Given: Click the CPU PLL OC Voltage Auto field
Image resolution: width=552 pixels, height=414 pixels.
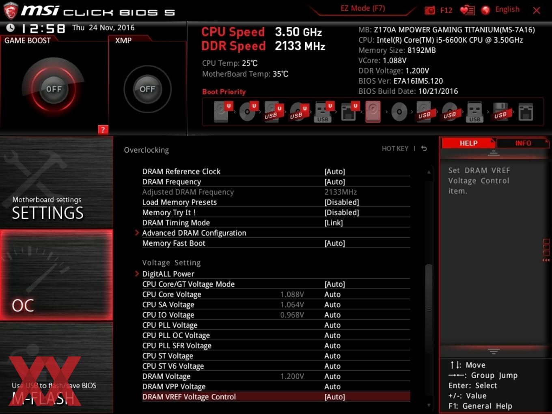Looking at the screenshot, I should 332,335.
